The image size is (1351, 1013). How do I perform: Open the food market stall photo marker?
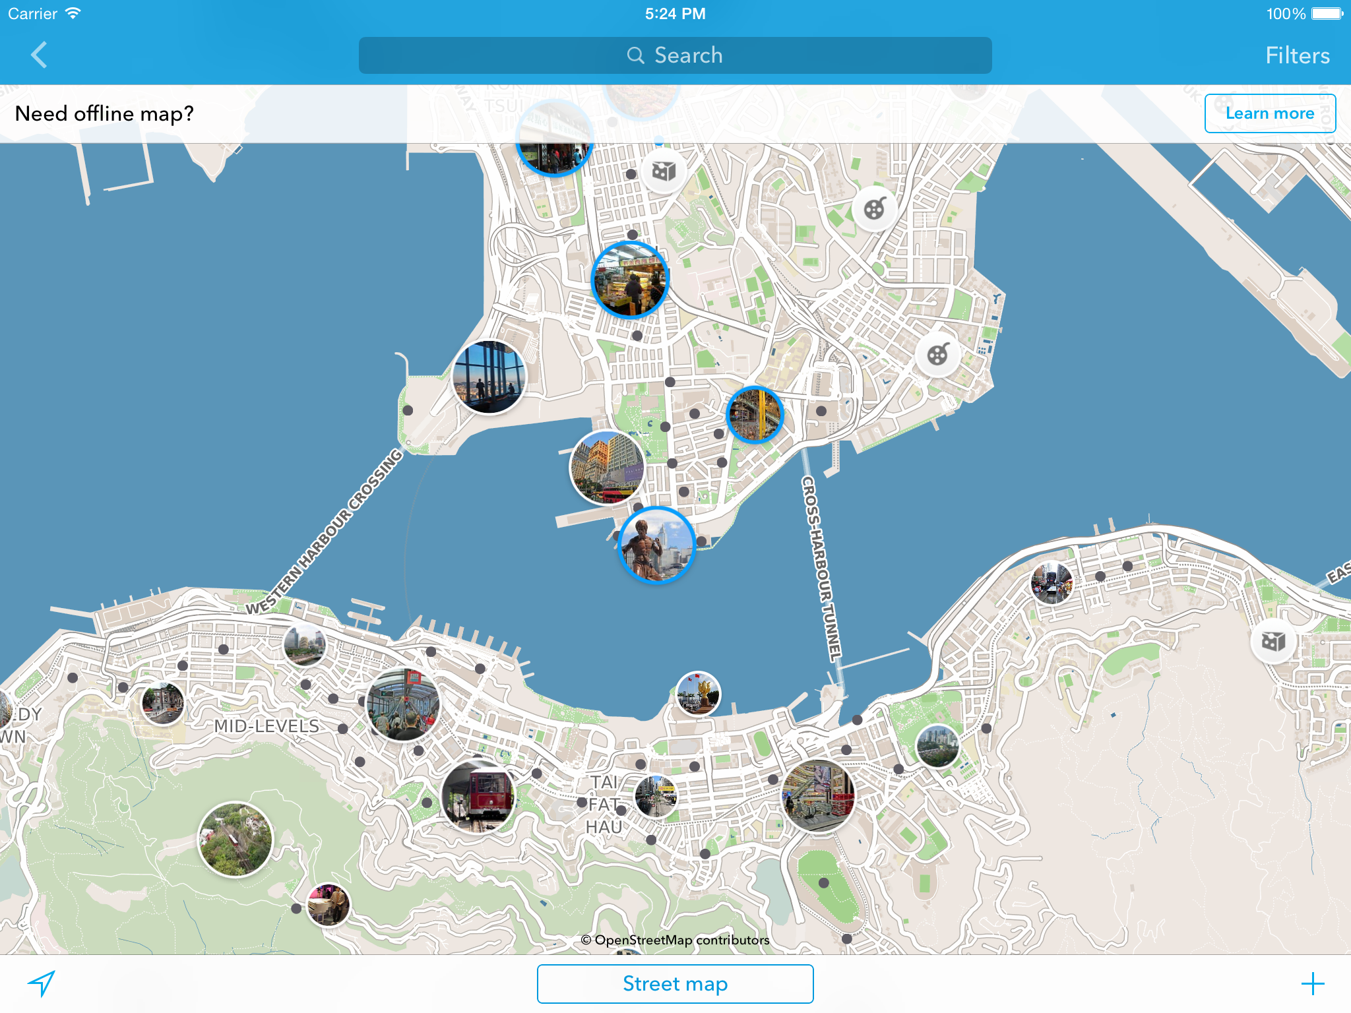pyautogui.click(x=630, y=280)
